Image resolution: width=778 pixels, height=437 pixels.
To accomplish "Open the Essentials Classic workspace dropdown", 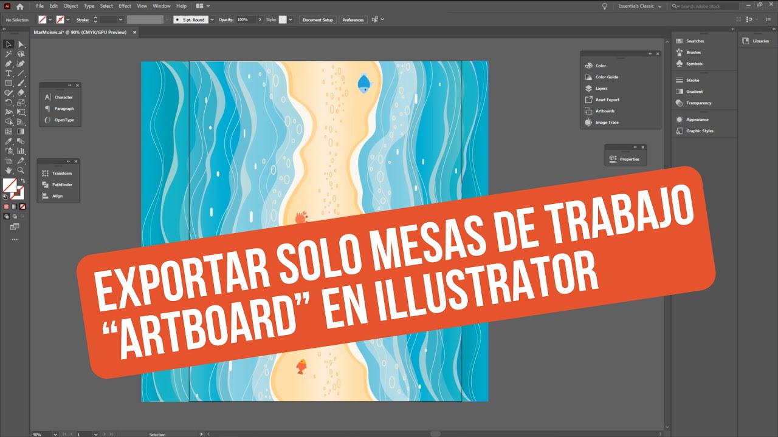I will 640,6.
